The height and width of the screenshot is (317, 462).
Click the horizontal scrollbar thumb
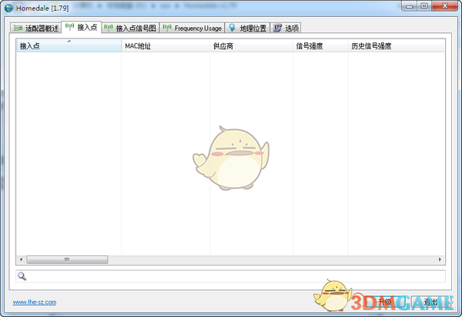click(67, 260)
